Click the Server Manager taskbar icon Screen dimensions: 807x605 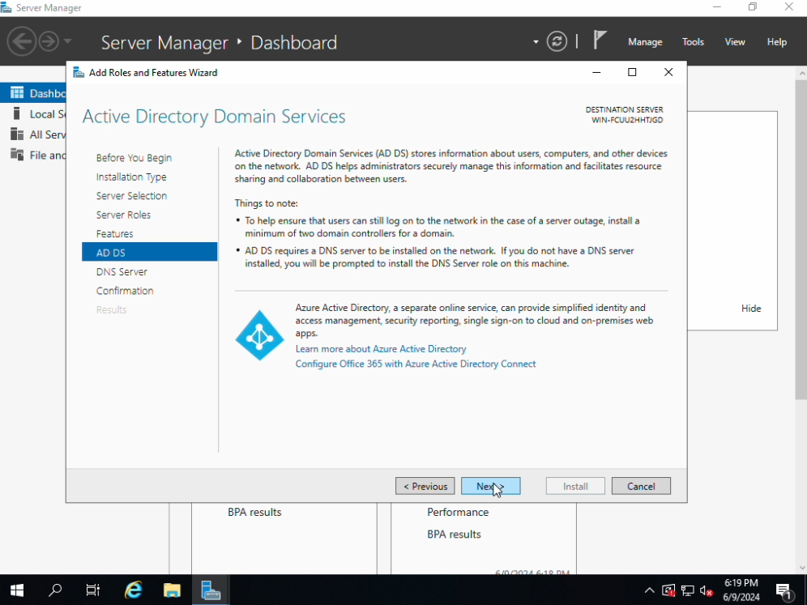point(211,590)
